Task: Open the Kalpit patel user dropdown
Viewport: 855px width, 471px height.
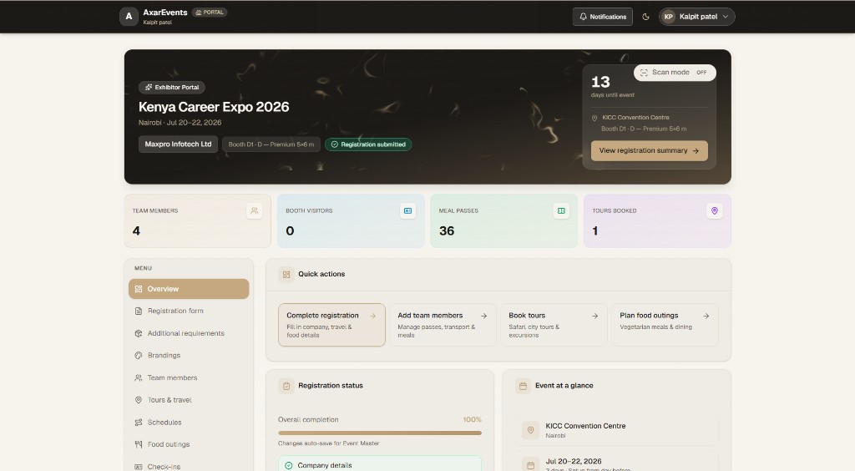Action: click(x=697, y=17)
